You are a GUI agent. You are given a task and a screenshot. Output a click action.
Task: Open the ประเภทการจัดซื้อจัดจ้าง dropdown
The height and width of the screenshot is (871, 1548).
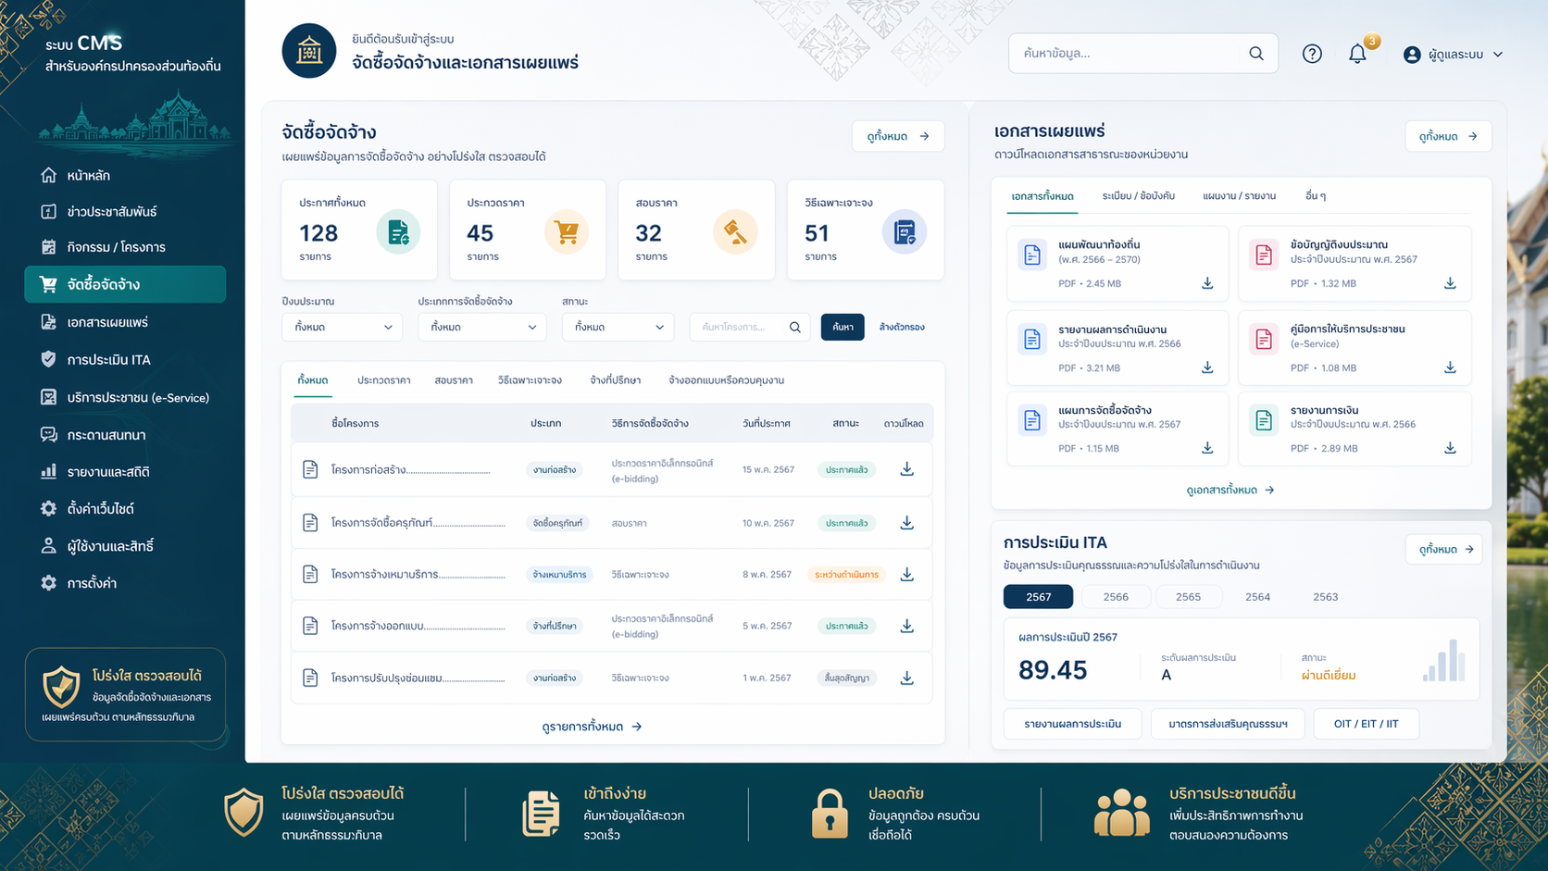pyautogui.click(x=481, y=327)
